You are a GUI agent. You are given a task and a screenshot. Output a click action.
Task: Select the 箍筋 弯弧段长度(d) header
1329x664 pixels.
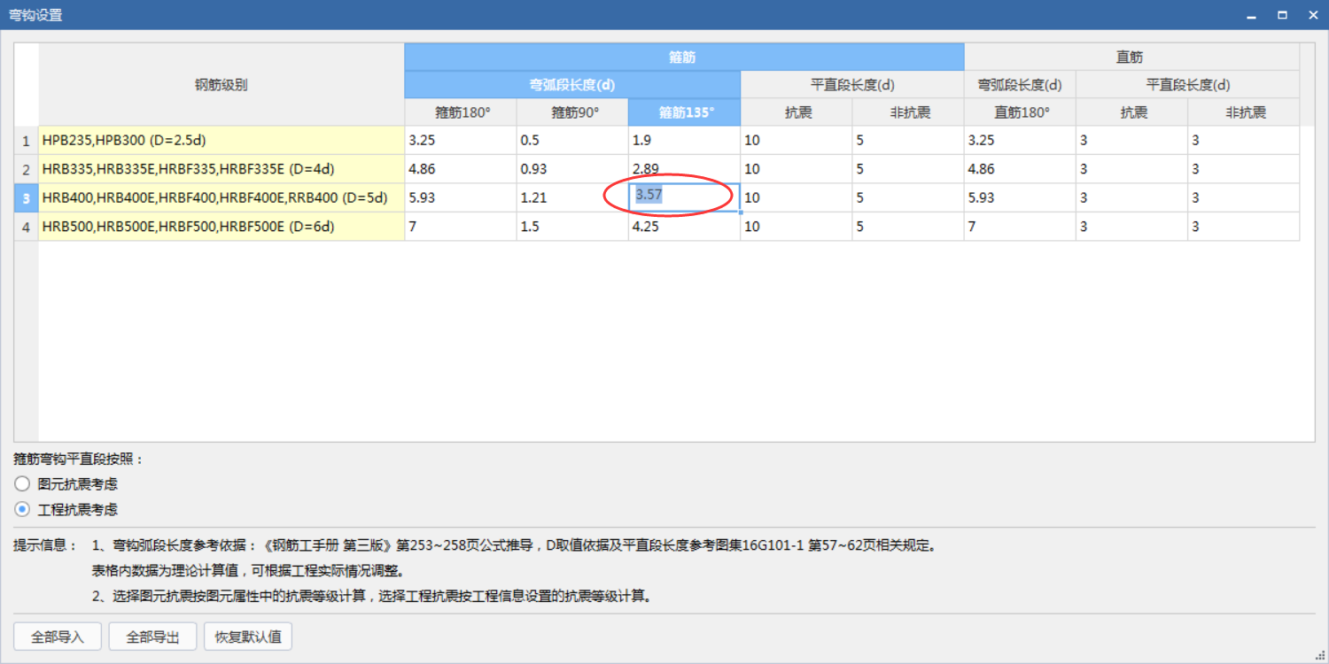click(x=572, y=85)
